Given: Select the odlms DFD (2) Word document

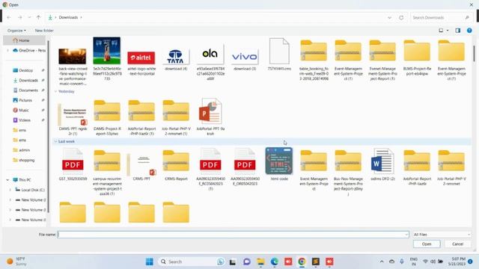Looking at the screenshot, I should click(382, 161).
